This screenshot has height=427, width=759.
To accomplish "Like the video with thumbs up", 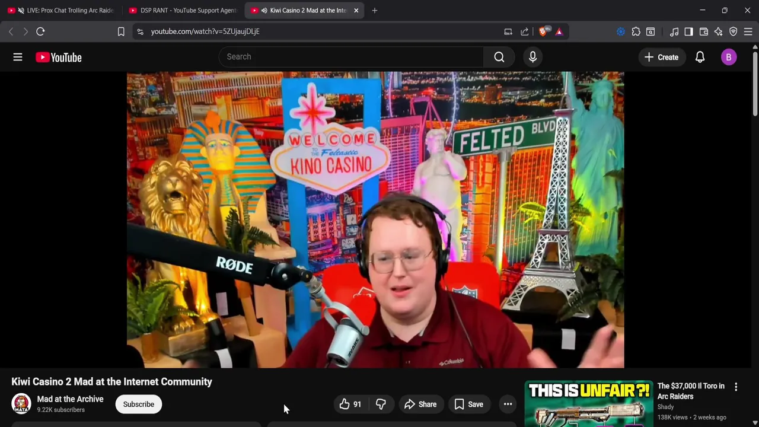I will [x=350, y=404].
